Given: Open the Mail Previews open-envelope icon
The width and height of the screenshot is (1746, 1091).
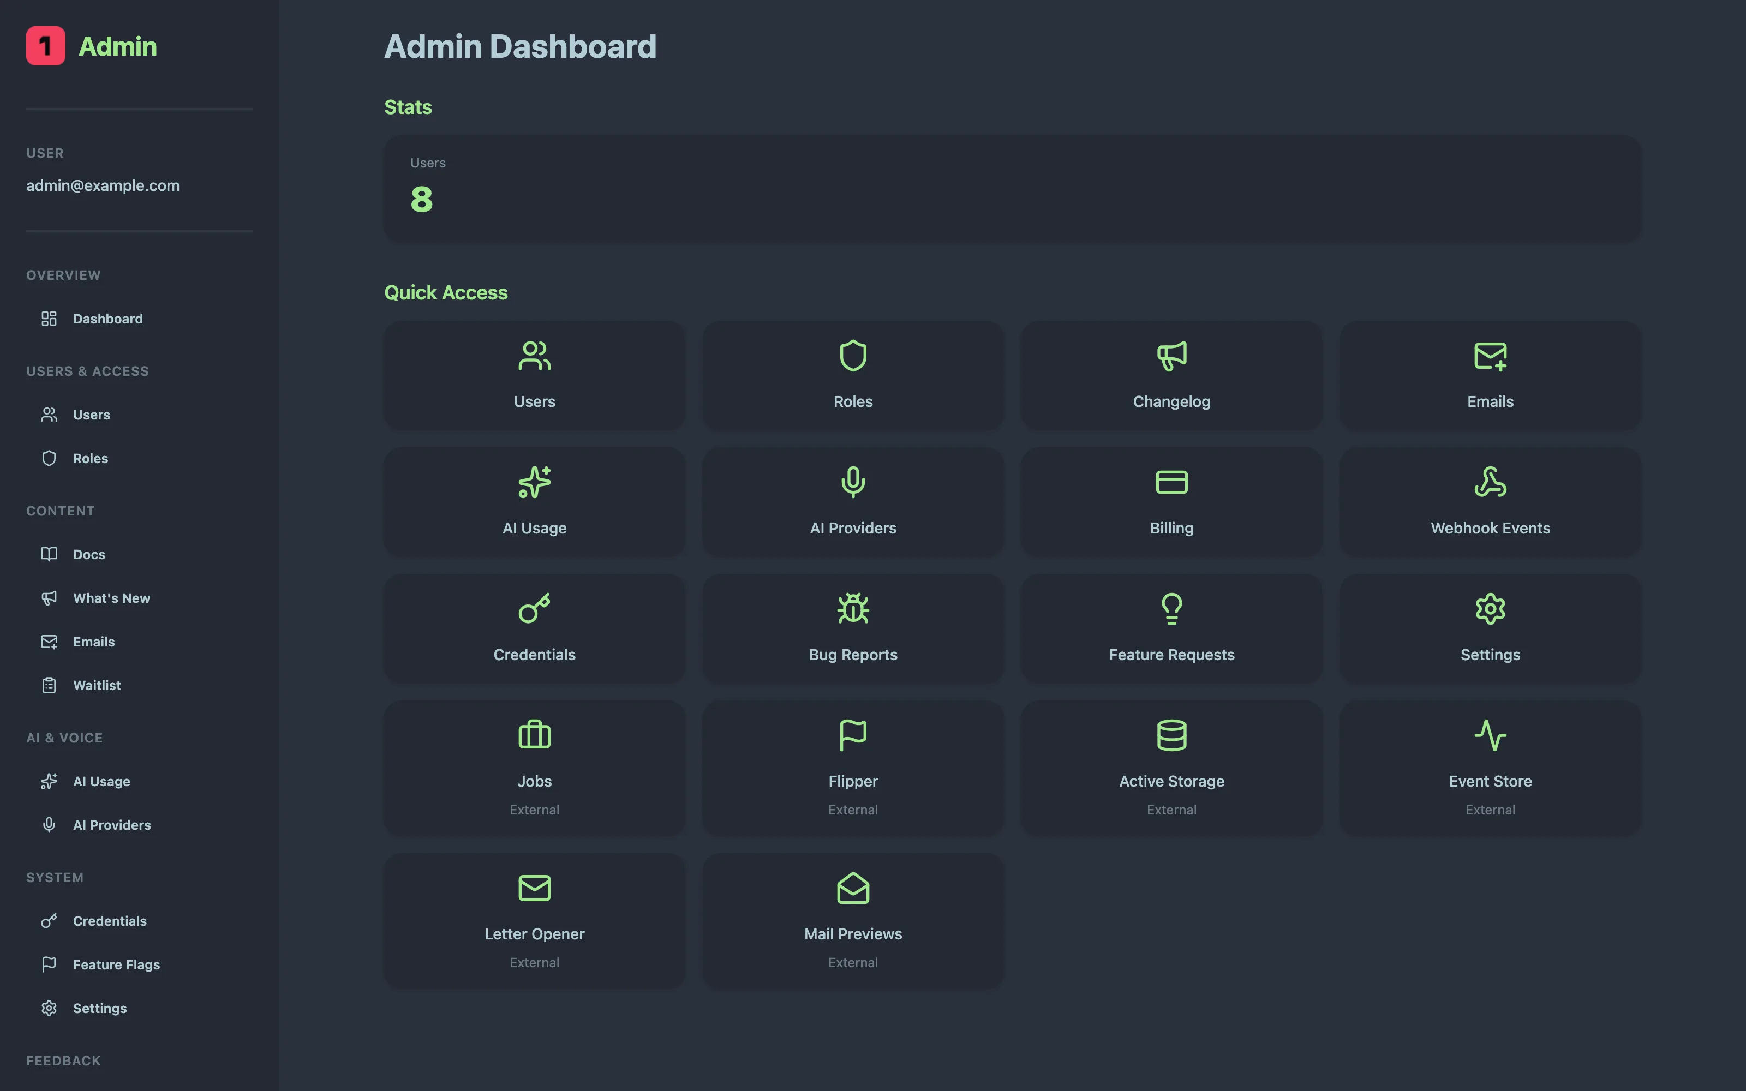Looking at the screenshot, I should coord(853,888).
